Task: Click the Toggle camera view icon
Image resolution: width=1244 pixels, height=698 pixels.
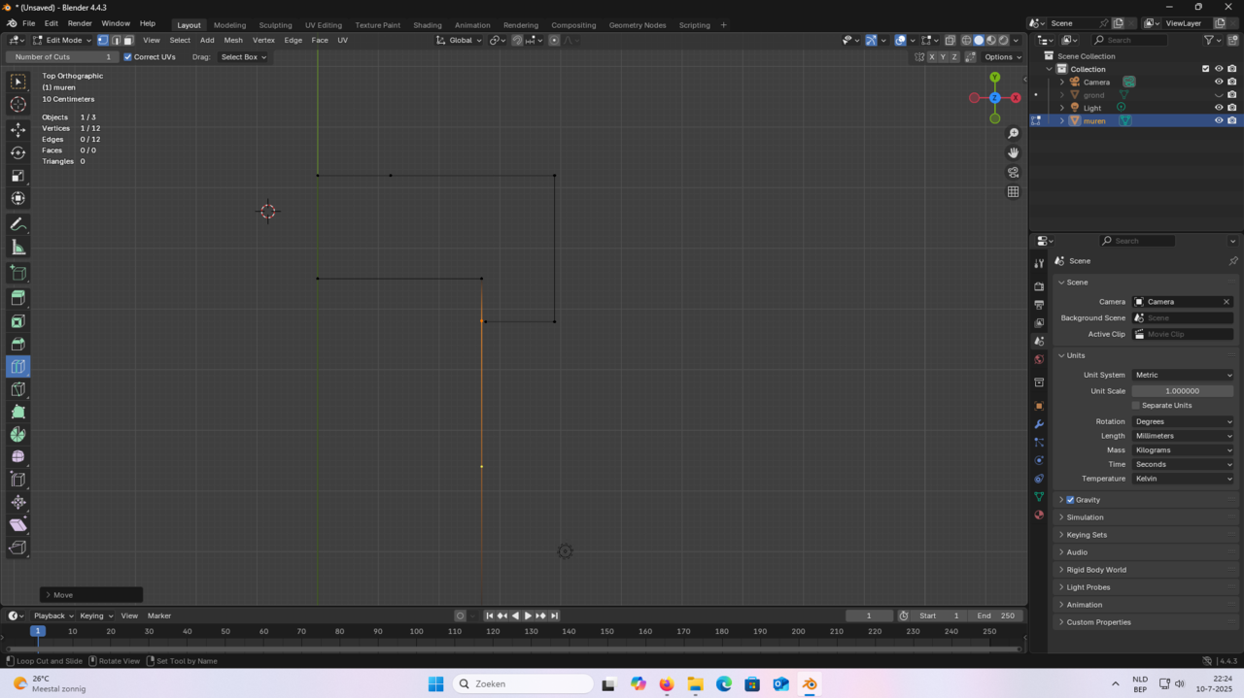Action: (1013, 173)
